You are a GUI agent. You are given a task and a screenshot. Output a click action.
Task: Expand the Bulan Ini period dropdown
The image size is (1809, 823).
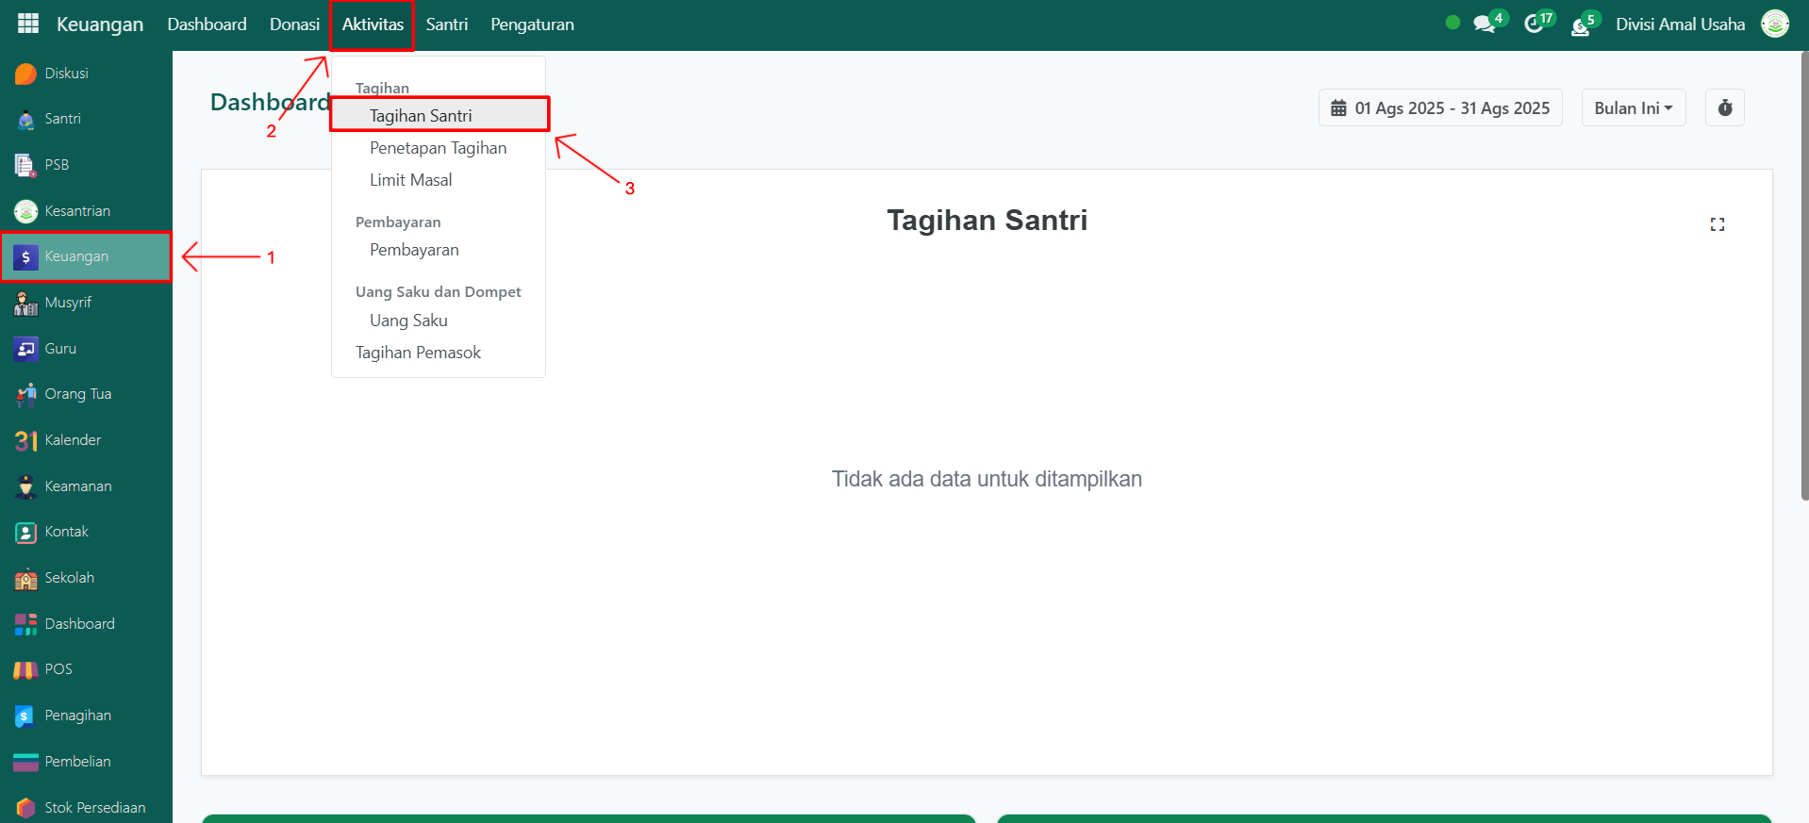click(x=1633, y=108)
